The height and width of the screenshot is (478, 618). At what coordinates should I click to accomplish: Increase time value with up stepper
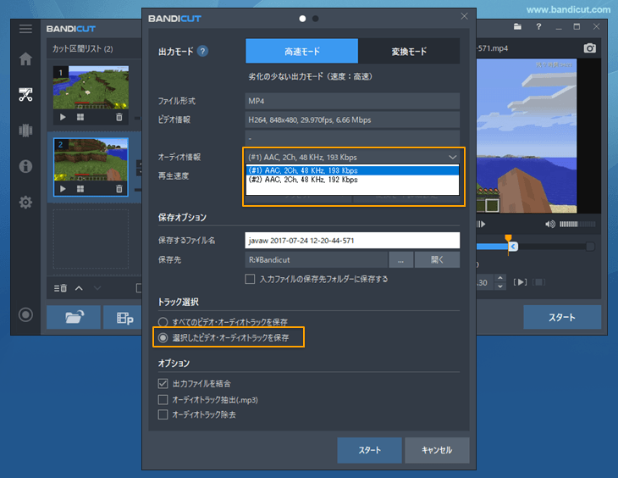point(500,278)
